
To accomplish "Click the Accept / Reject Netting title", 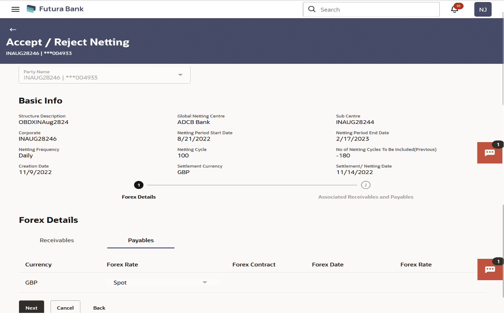I will pyautogui.click(x=68, y=42).
